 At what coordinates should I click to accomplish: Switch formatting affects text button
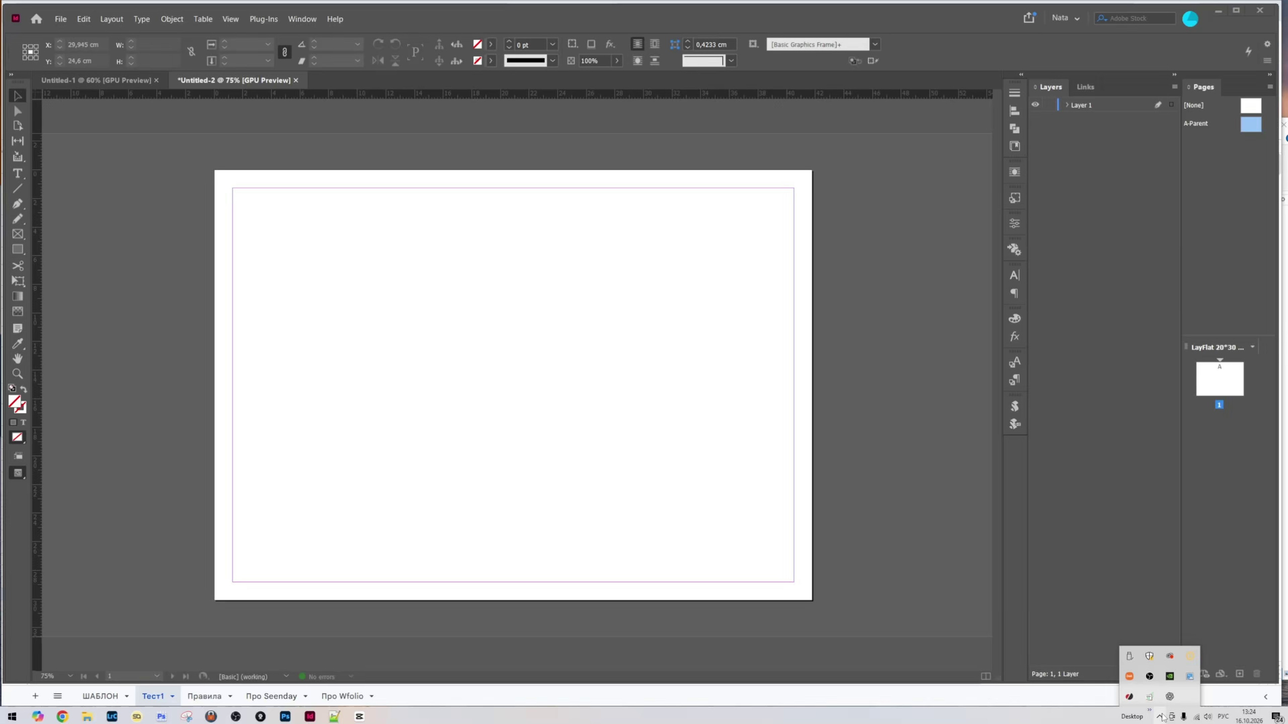click(23, 422)
